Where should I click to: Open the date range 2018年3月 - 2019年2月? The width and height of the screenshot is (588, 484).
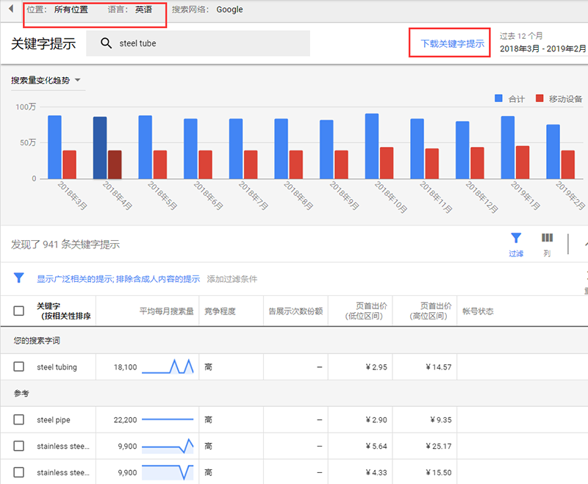click(542, 48)
